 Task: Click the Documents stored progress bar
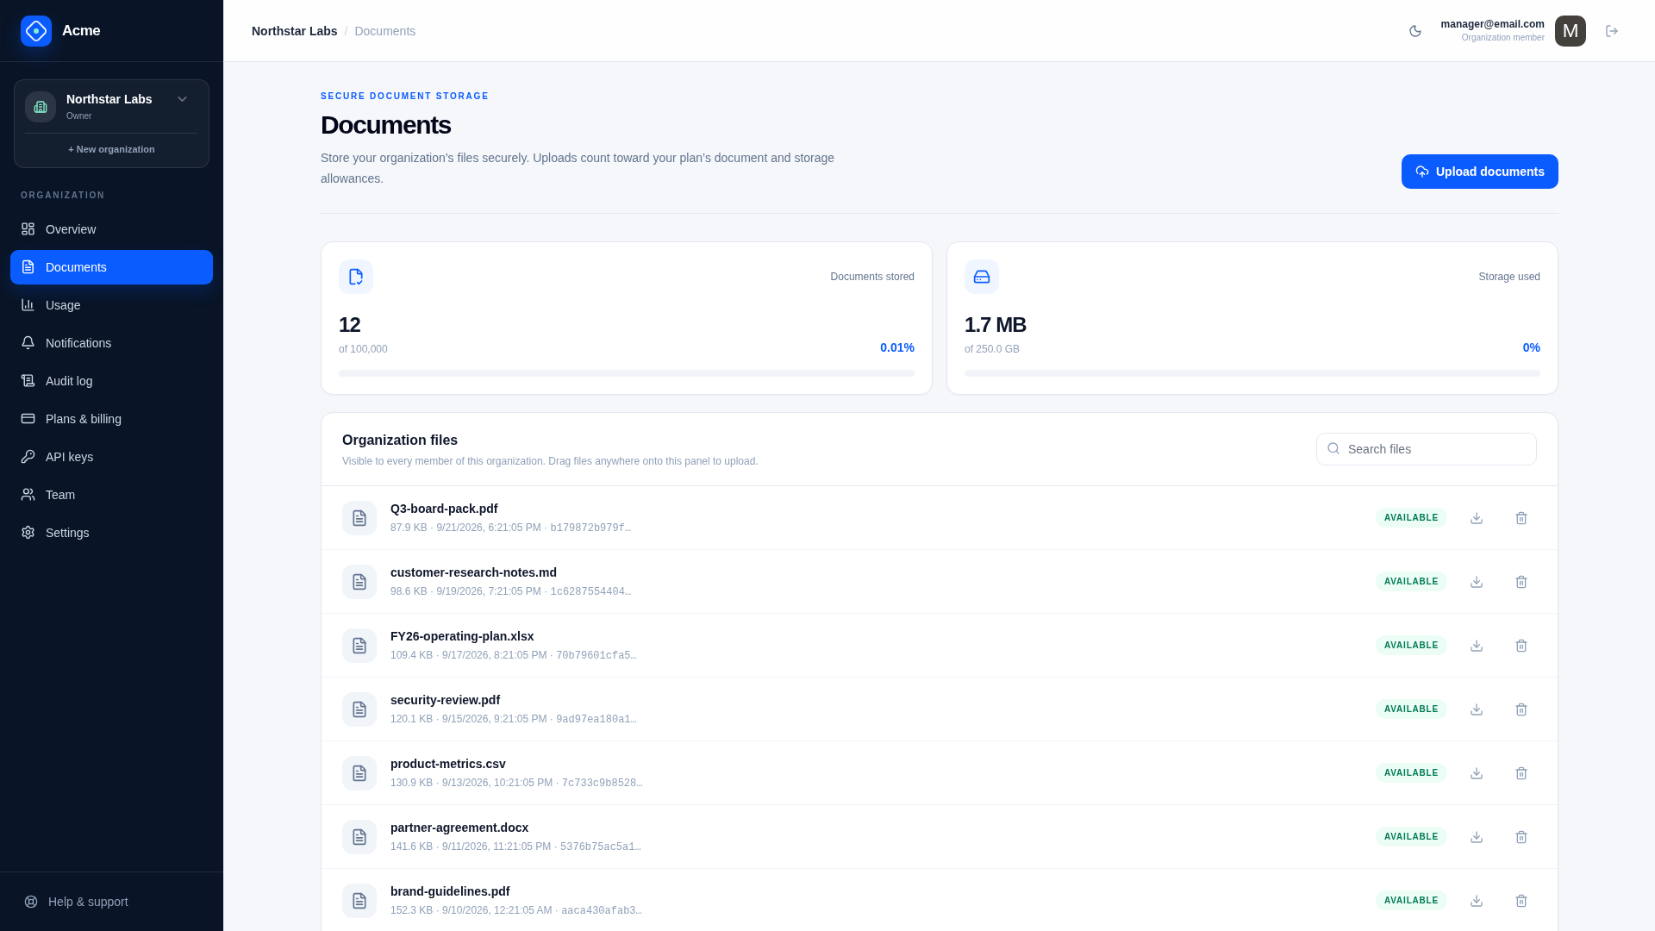pyautogui.click(x=627, y=373)
